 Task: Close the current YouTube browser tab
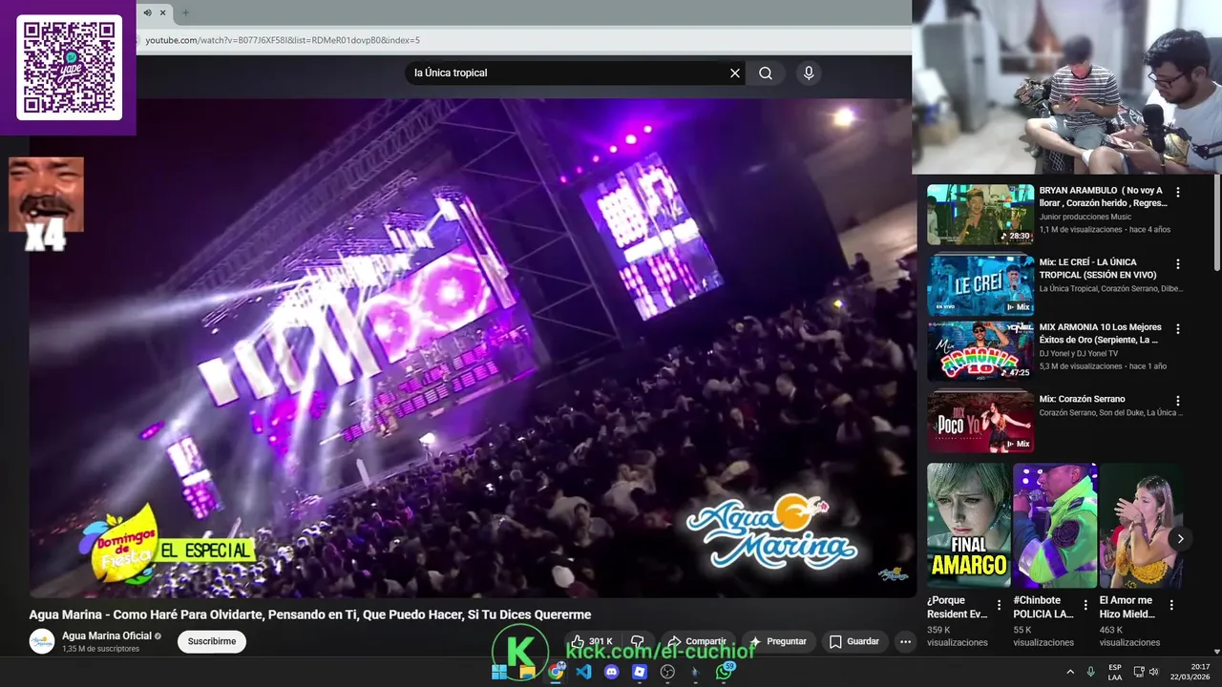click(163, 12)
